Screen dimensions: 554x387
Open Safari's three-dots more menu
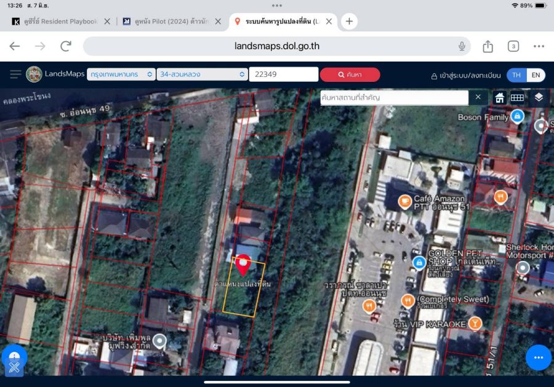pos(539,46)
